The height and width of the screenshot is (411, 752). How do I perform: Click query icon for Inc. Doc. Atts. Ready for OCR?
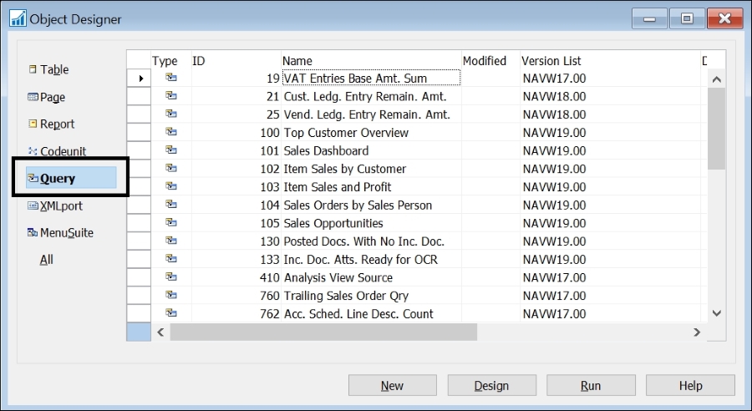tap(171, 259)
